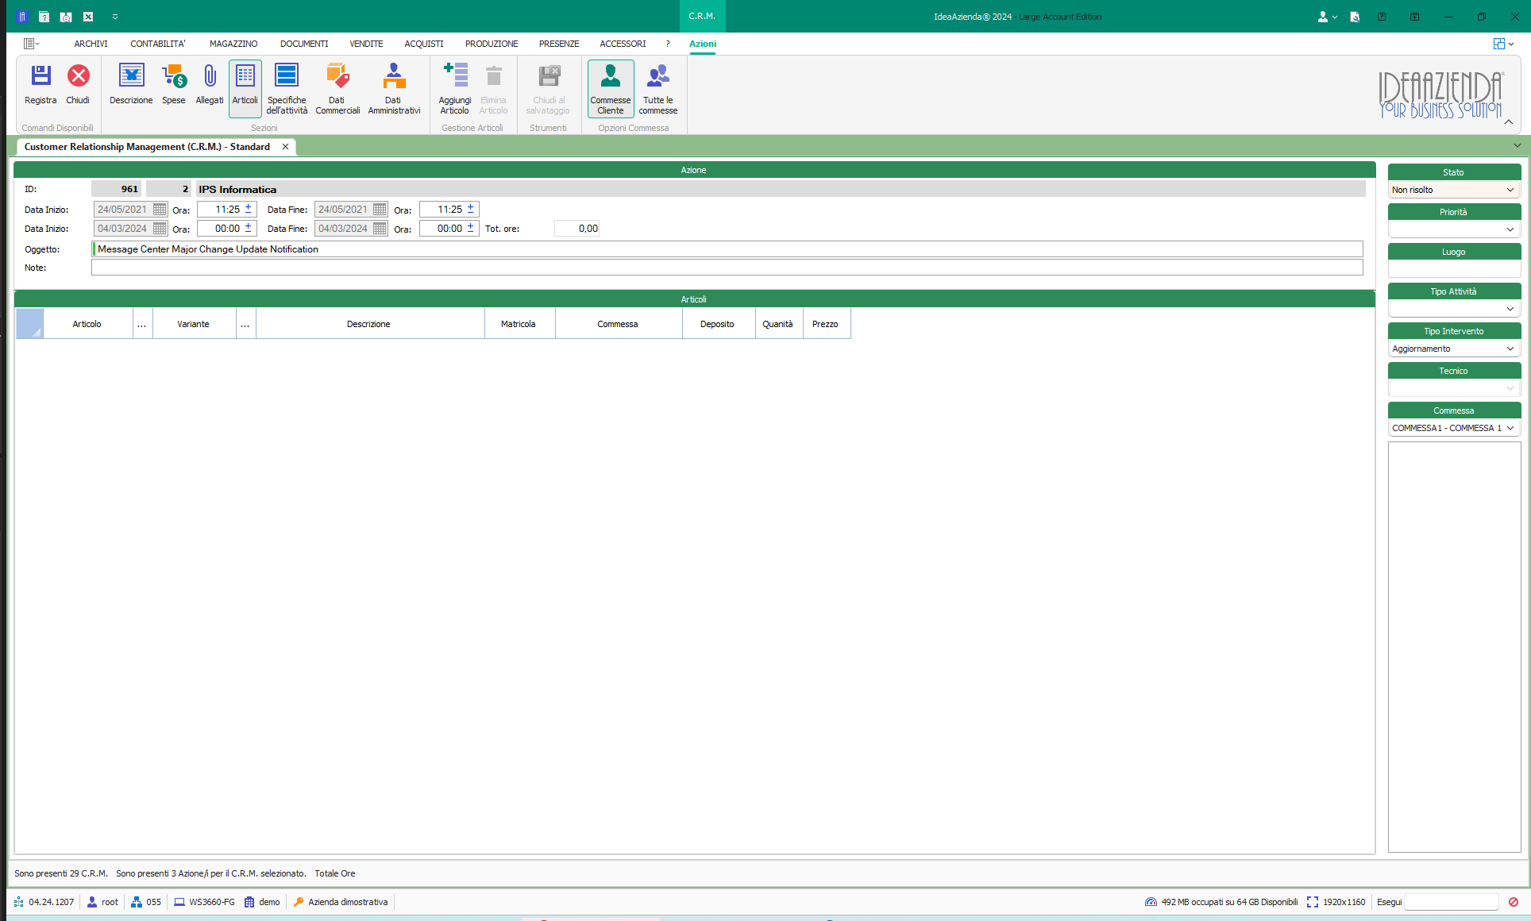This screenshot has height=921, width=1531.
Task: Open quick access toolbar customize arrow
Action: (115, 17)
